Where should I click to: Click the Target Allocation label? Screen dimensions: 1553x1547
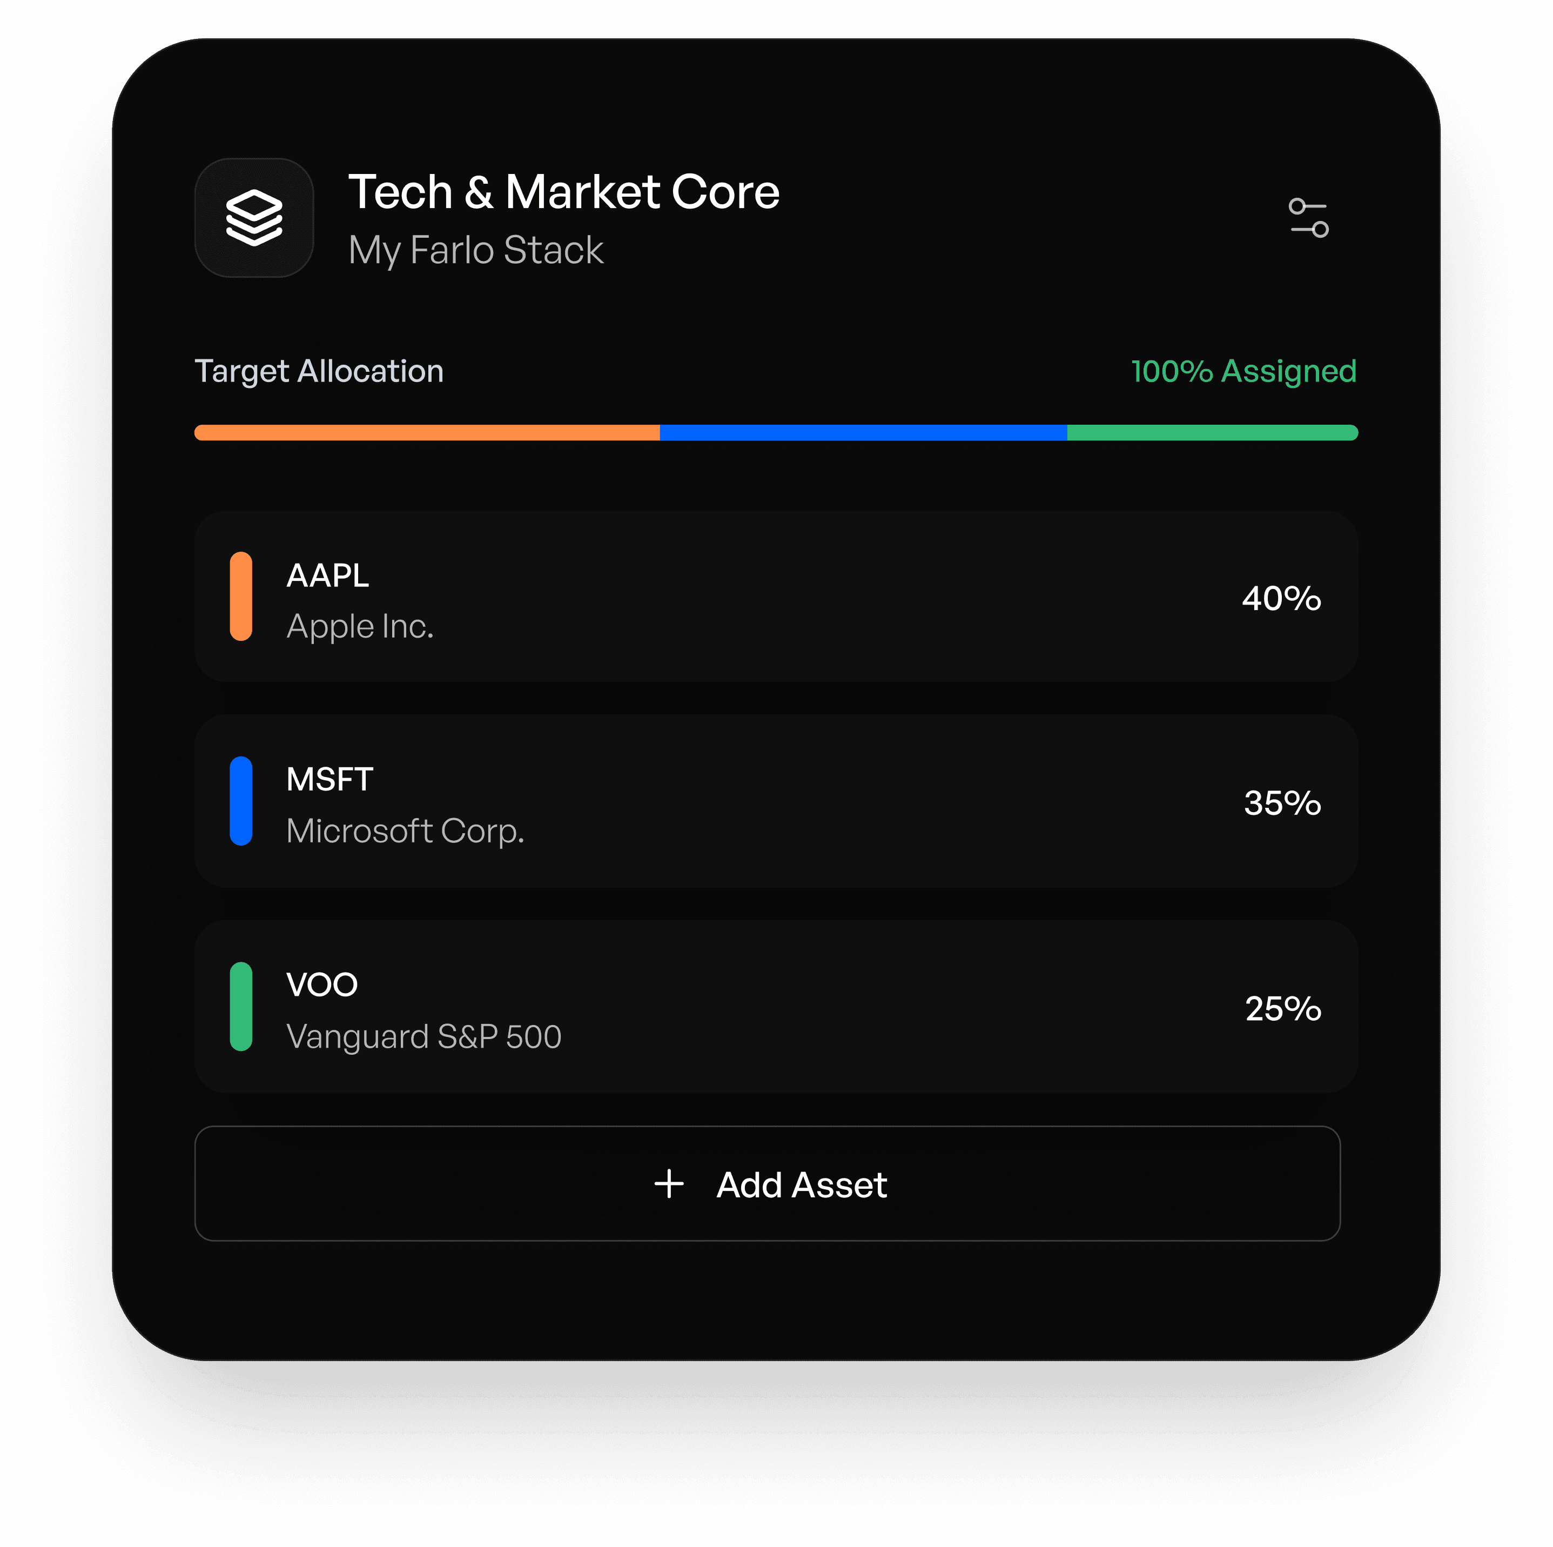(319, 371)
